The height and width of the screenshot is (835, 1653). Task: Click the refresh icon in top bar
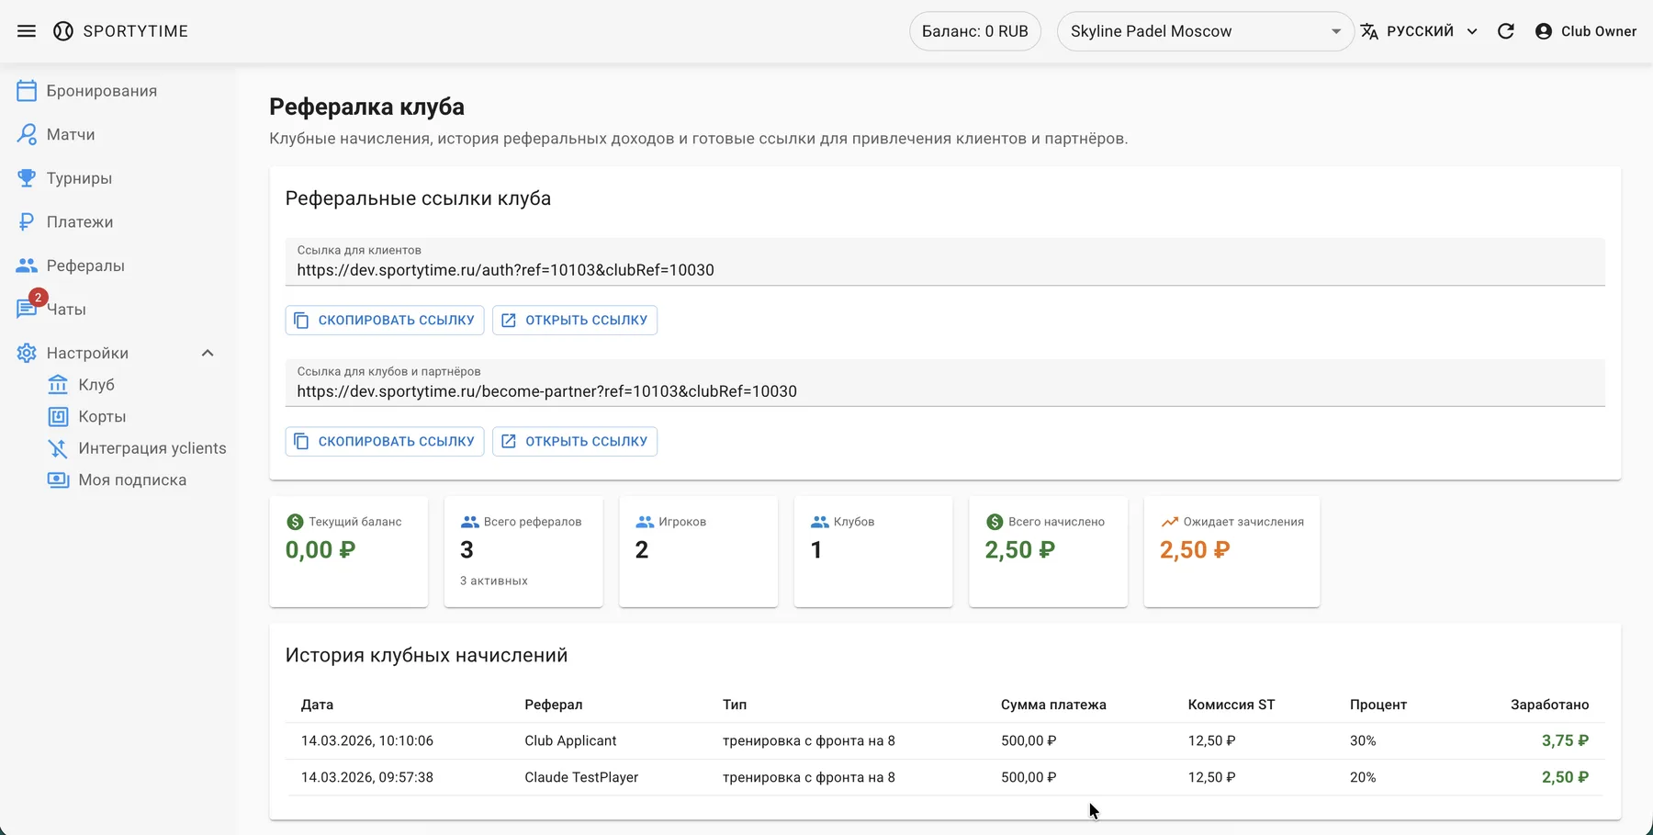1506,31
